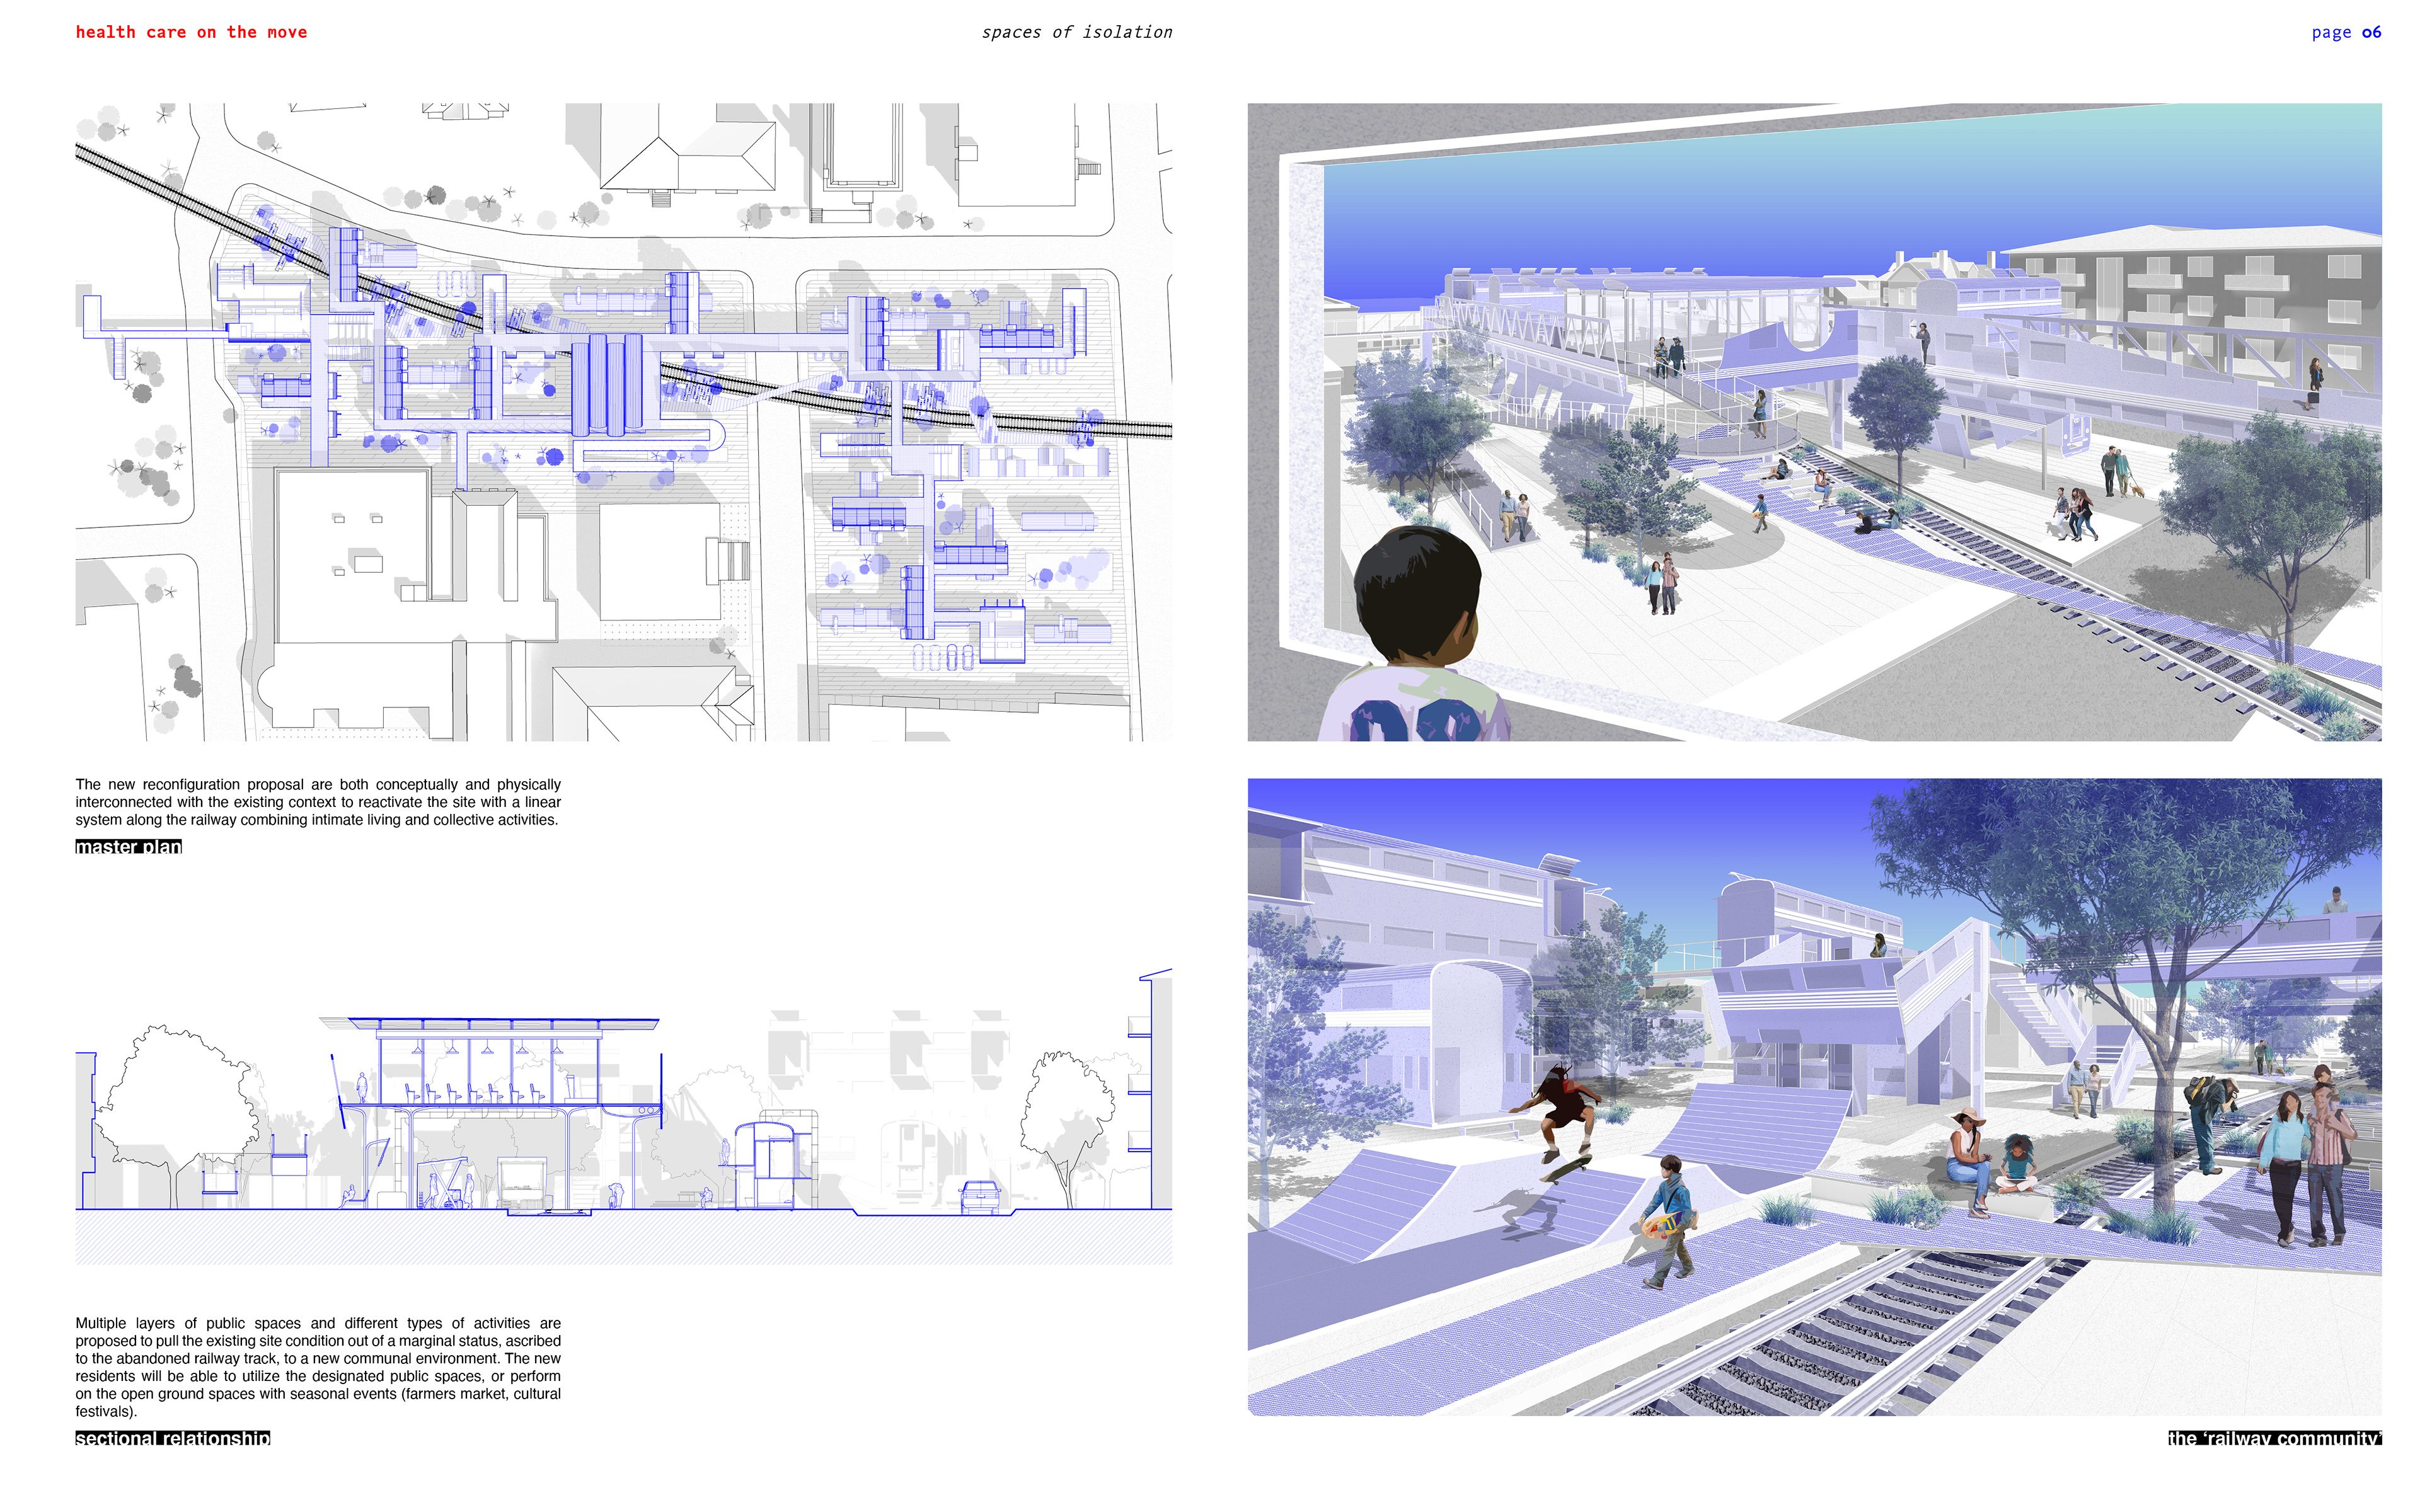This screenshot has width=2420, height=1512.
Task: Click the boy carrying a skateboard
Action: coord(1670,1220)
